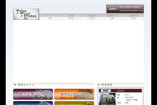Open the 福岡ようきビル office banner
Image resolution: width=157 pixels, height=105 pixels.
(74, 94)
